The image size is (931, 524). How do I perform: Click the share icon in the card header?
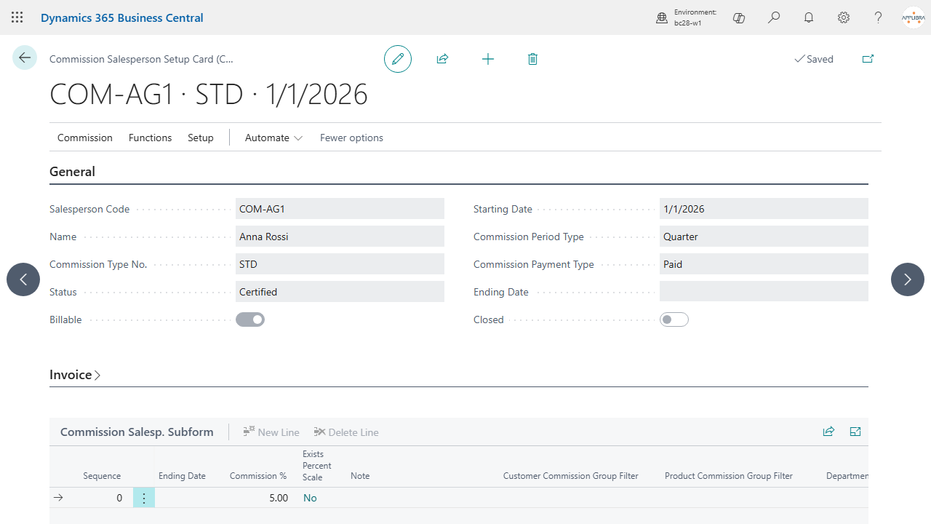pos(442,59)
